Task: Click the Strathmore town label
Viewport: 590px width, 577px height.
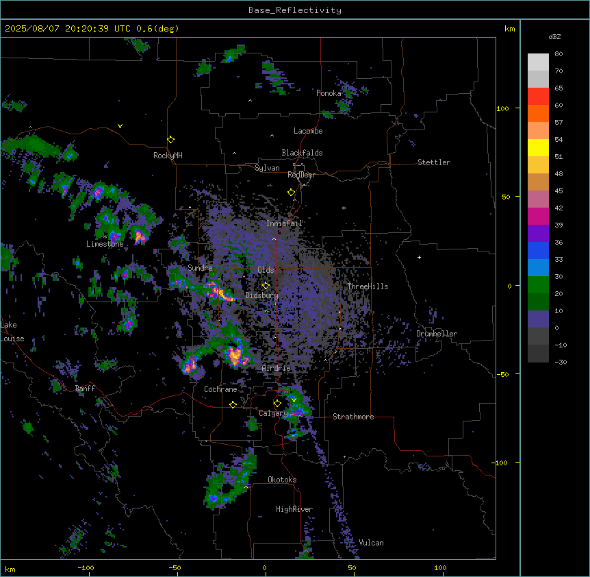Action: [x=353, y=417]
